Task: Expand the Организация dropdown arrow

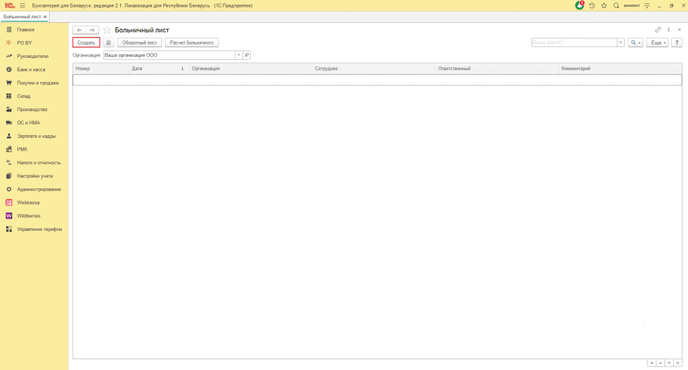Action: (x=238, y=55)
